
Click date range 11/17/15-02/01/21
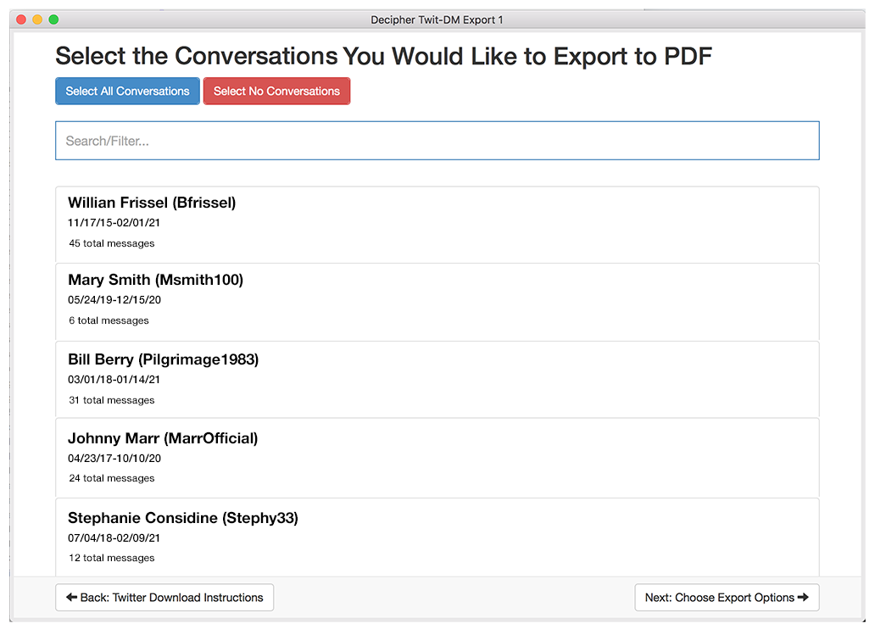click(114, 223)
